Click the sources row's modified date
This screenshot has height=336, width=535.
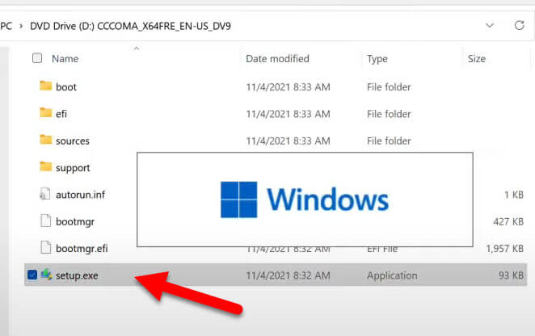288,141
